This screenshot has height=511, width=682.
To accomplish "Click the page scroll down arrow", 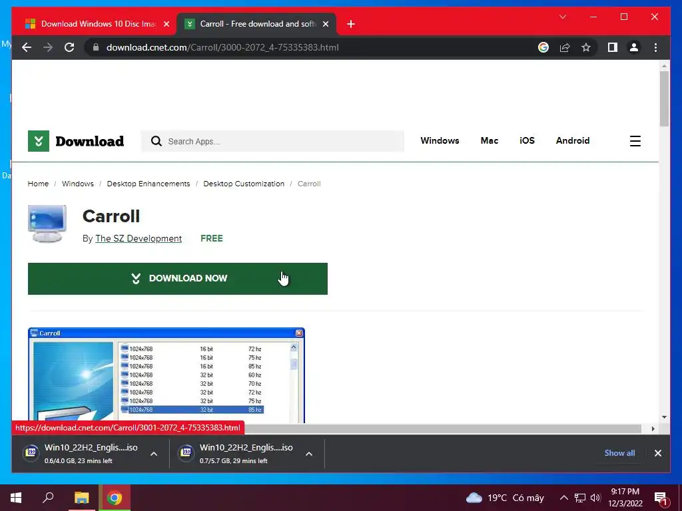I will click(664, 417).
